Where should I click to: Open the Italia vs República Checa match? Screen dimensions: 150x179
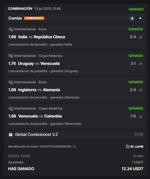pos(42,37)
